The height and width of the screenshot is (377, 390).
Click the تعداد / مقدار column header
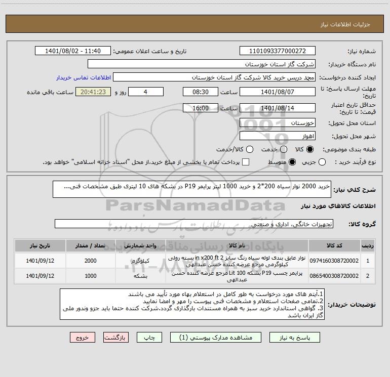pyautogui.click(x=90, y=245)
